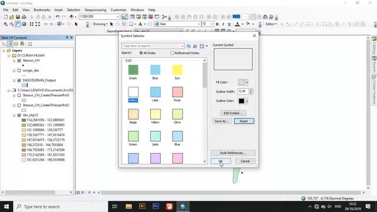This screenshot has width=377, height=212.
Task: Apply bold text formatting
Action: tap(217, 24)
